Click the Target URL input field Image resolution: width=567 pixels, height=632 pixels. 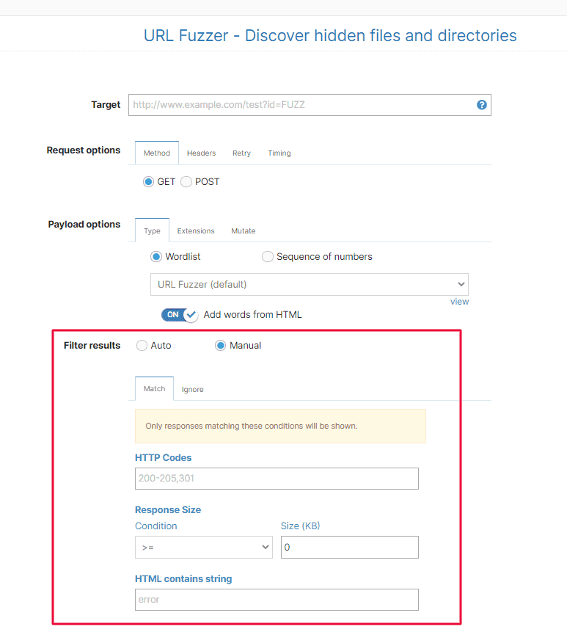coord(301,105)
